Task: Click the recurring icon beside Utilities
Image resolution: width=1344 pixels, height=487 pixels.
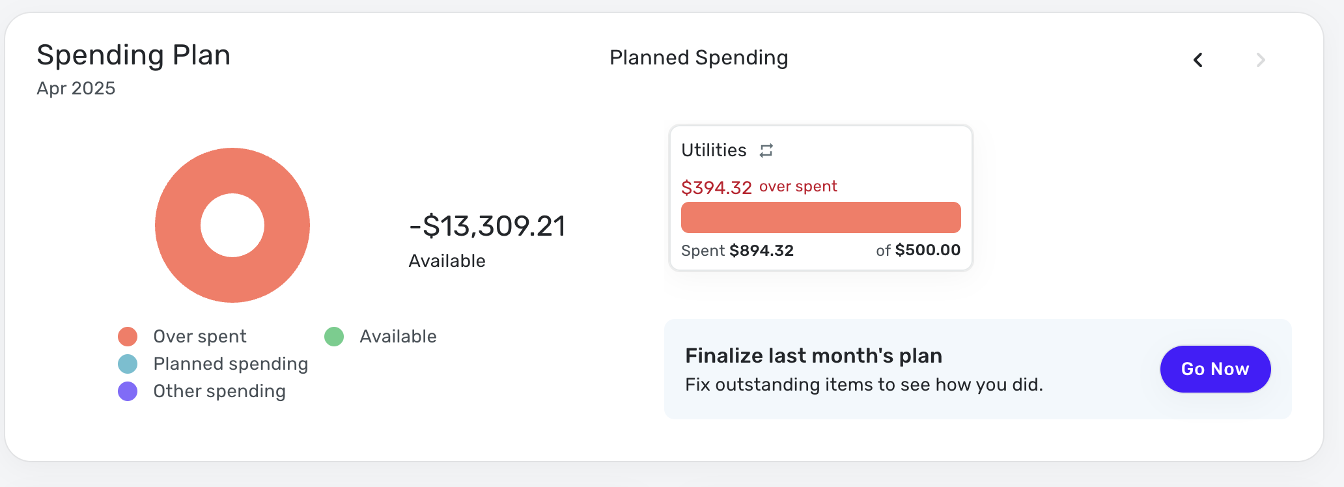Action: (x=766, y=150)
